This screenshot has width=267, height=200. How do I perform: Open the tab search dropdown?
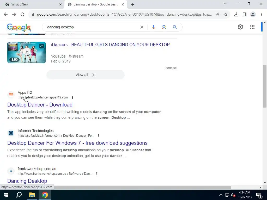point(225,4)
